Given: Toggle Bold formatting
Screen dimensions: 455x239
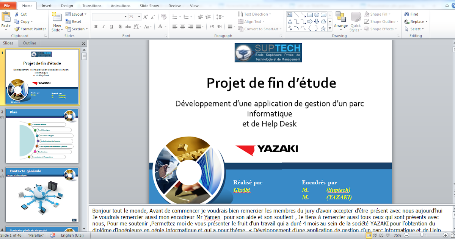Looking at the screenshot, I should click(x=96, y=27).
